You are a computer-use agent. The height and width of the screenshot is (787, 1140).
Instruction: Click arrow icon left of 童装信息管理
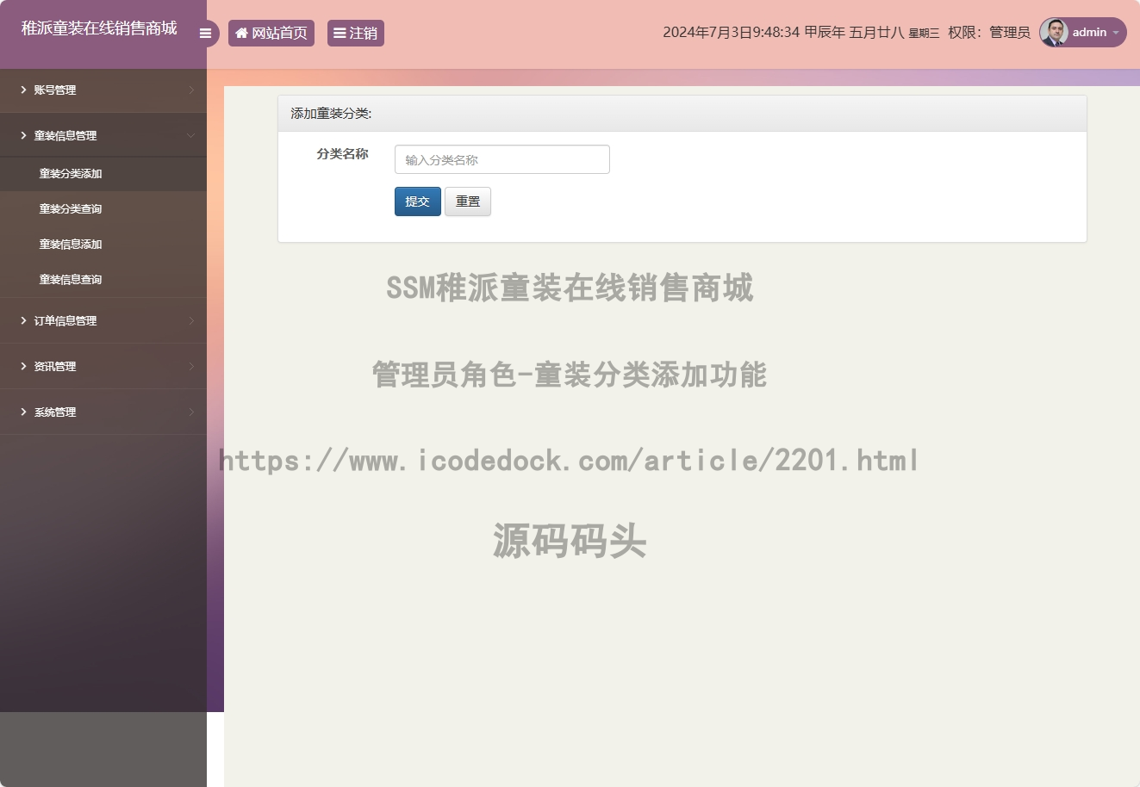[x=23, y=135]
